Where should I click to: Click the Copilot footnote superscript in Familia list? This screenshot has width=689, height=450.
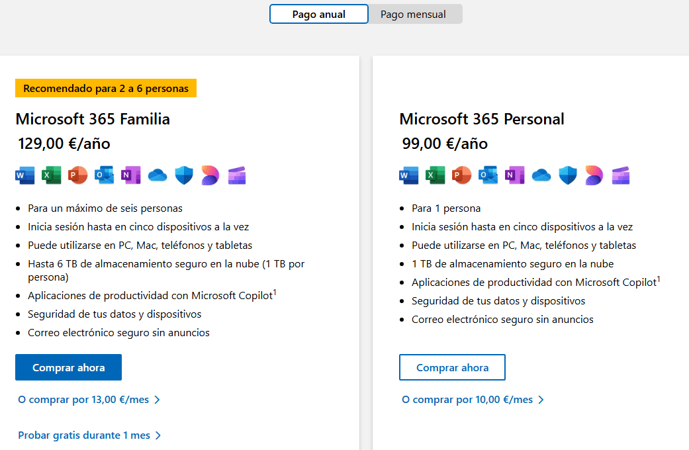[x=275, y=292]
